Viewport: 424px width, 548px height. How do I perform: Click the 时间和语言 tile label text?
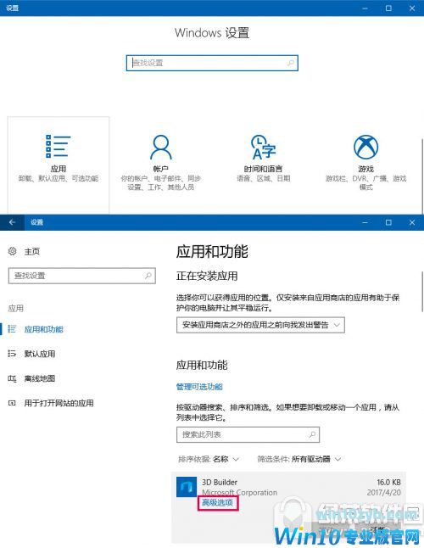[263, 169]
